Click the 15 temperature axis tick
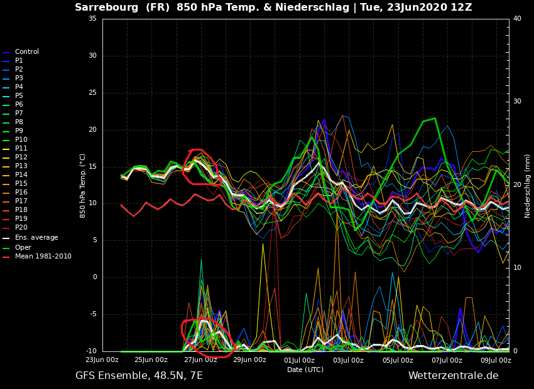 coord(92,167)
